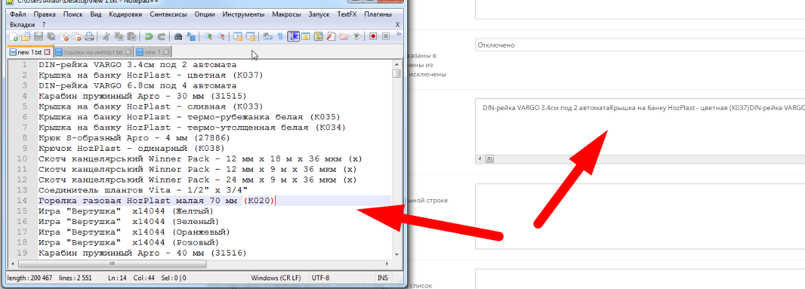The width and height of the screenshot is (805, 289).
Task: Click the browser textarea containing DIN-рейка text
Action: [x=639, y=131]
